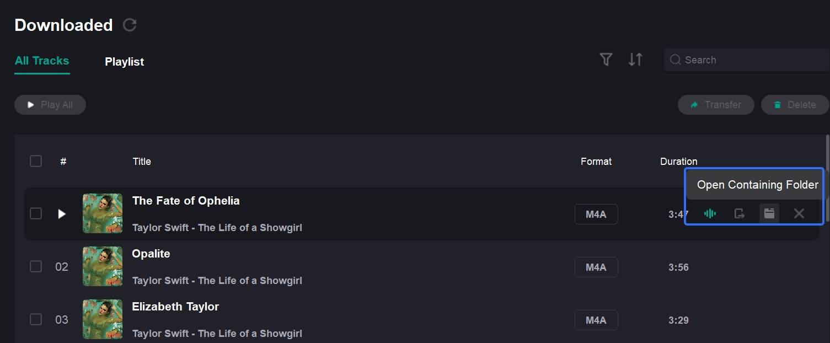Click the scrollbar on the right edge

827,160
